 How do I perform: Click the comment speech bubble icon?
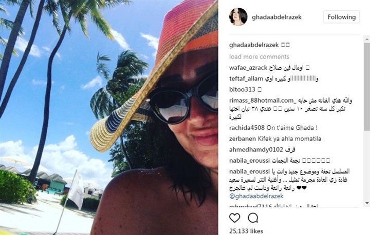point(253,218)
